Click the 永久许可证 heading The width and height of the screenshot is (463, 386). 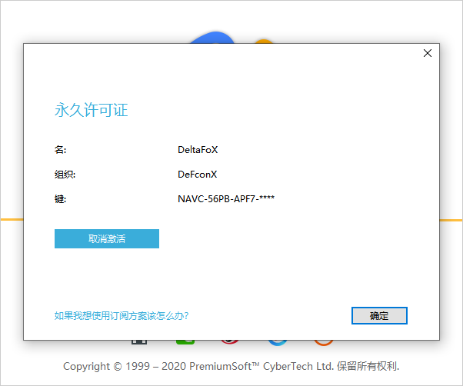coord(91,110)
